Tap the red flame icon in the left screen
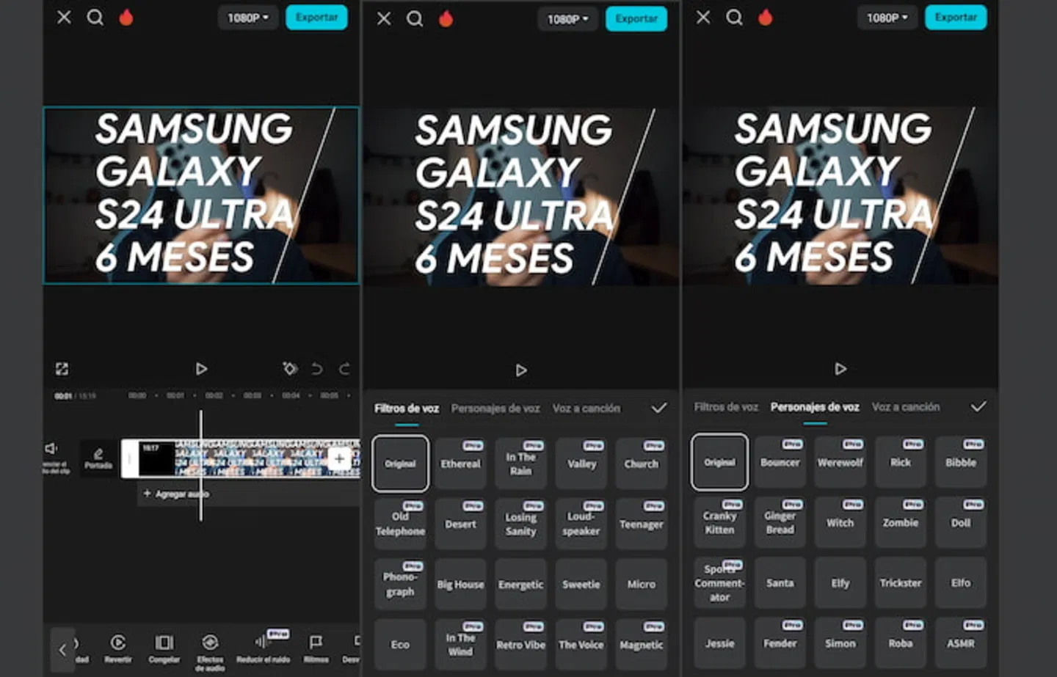Image resolution: width=1057 pixels, height=677 pixels. point(126,17)
